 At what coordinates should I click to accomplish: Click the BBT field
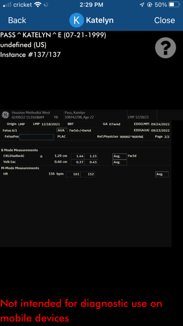tap(85, 124)
